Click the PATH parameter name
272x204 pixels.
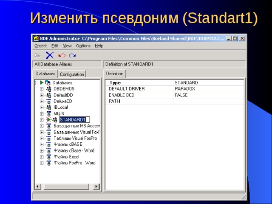tap(114, 101)
